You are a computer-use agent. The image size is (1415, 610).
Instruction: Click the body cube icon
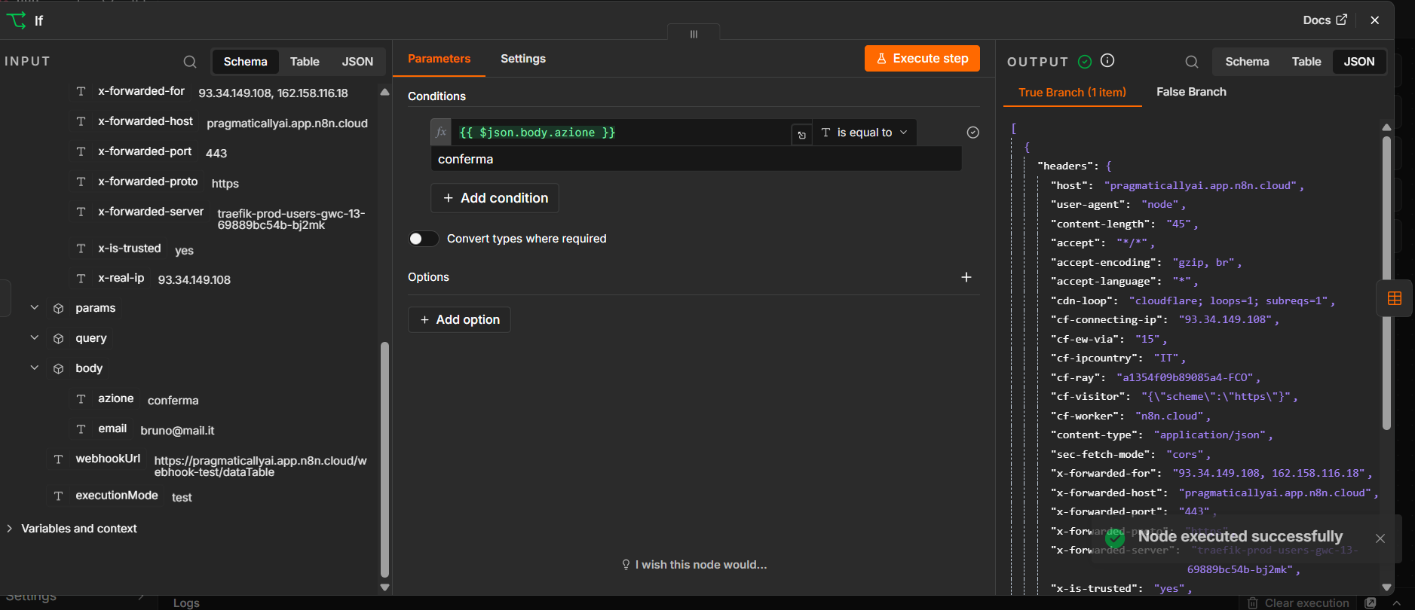point(58,369)
